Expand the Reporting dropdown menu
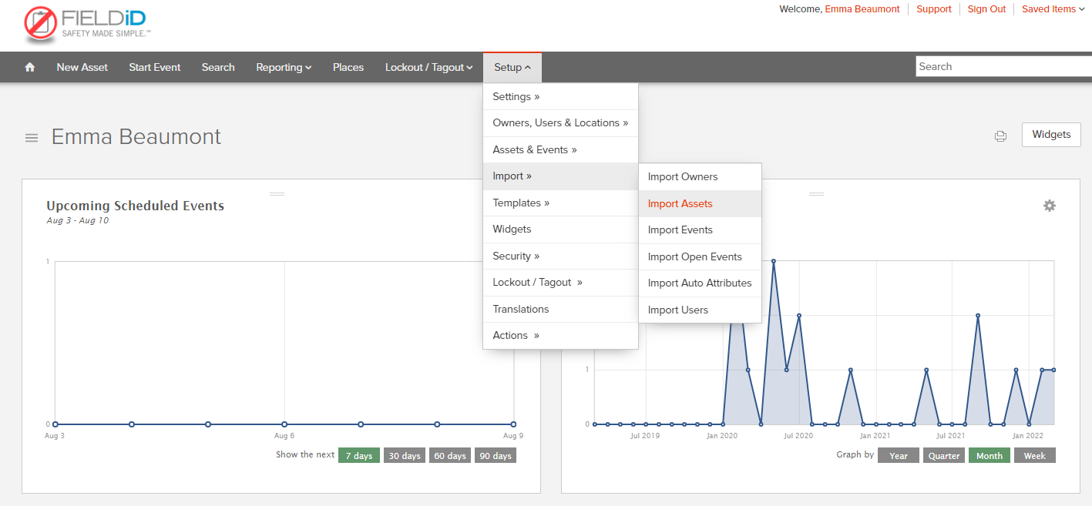Screen dimensions: 1092x506 284,67
